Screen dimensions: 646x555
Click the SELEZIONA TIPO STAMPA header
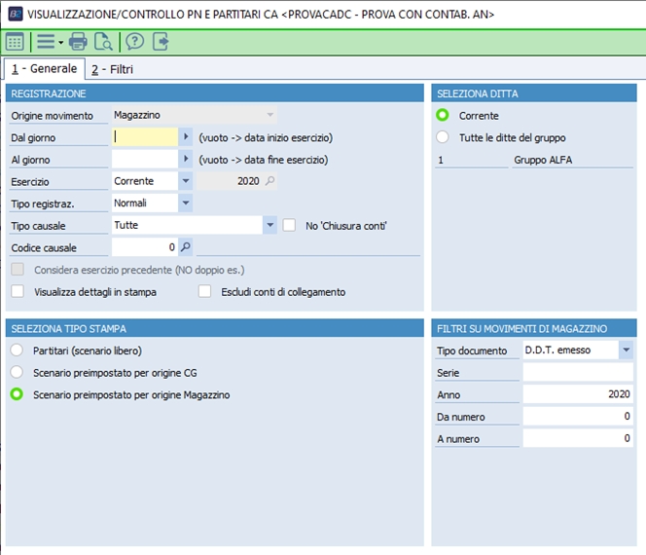[215, 328]
